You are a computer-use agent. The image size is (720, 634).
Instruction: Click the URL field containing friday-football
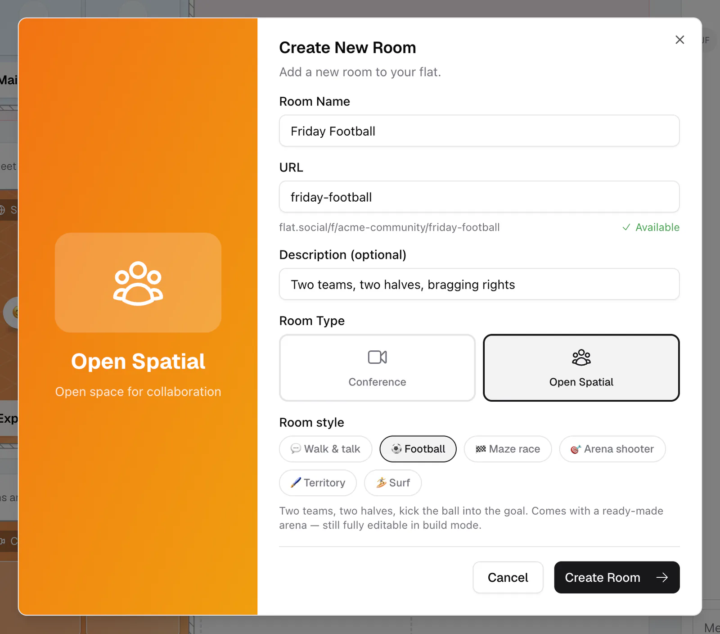coord(479,197)
